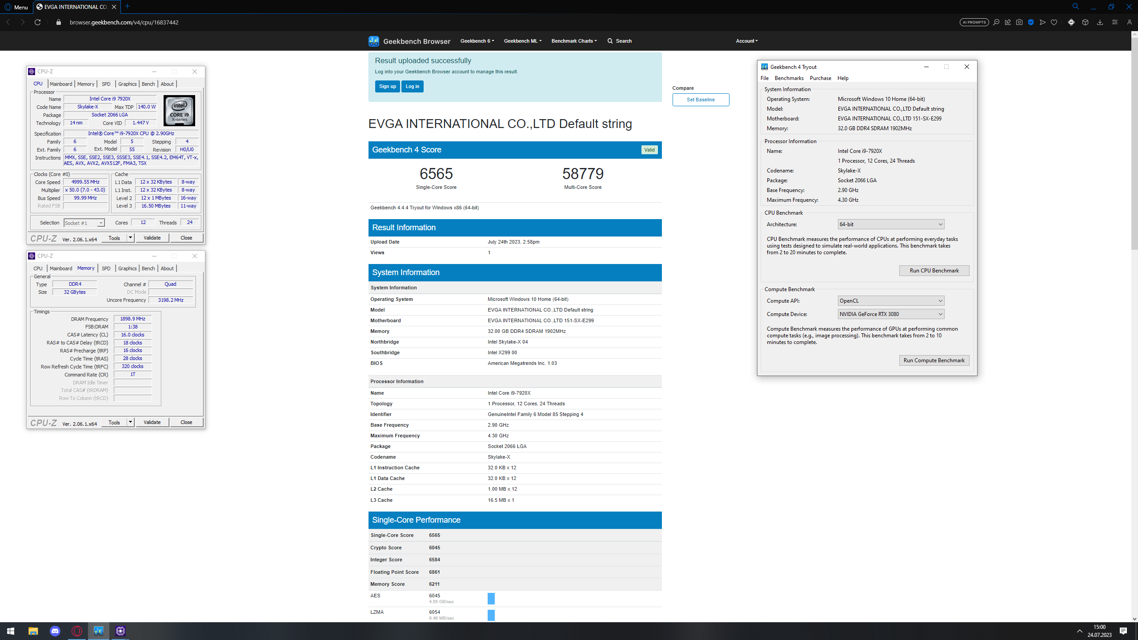Add page to bookmarks with heart icon
Screen dimensions: 1138x640
coord(1054,22)
